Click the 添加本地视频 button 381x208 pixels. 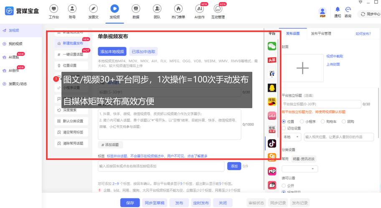(x=112, y=52)
